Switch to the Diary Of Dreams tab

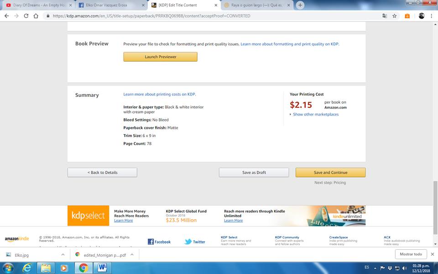[x=39, y=5]
